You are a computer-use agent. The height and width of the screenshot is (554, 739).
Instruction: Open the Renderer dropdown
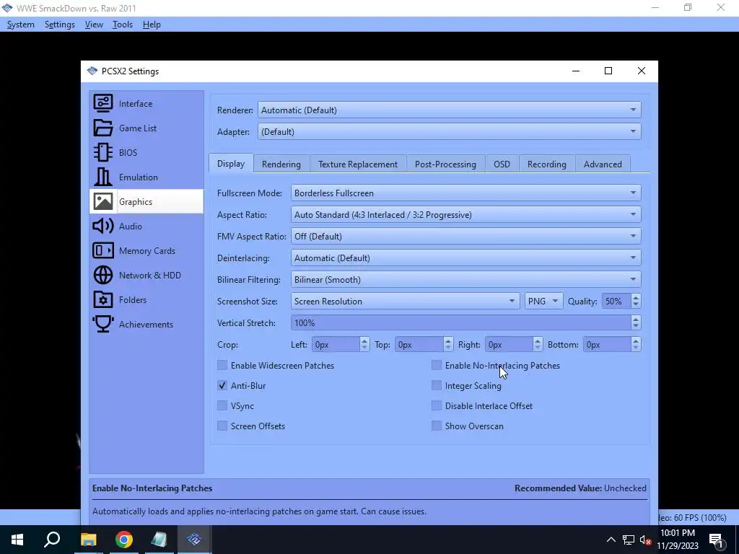pos(449,110)
